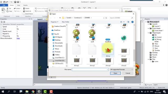Click the run layout play icon

(x=15, y=2)
